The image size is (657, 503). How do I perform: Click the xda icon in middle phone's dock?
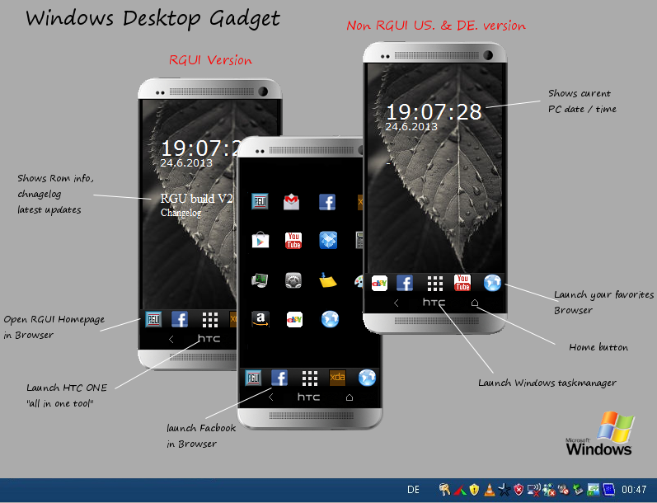337,378
